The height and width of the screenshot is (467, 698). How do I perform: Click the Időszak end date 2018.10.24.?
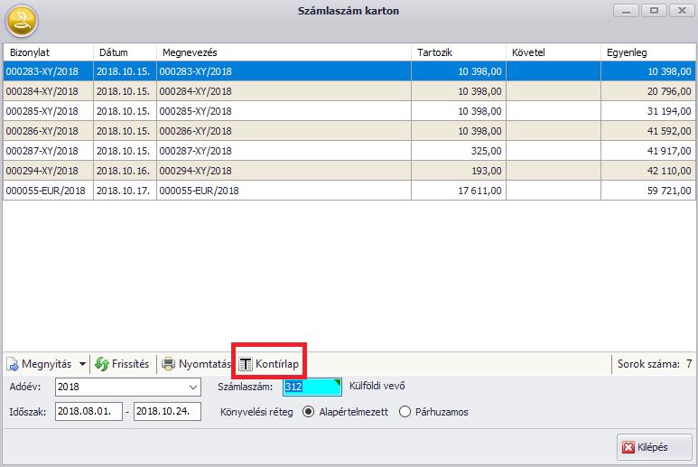(x=167, y=411)
